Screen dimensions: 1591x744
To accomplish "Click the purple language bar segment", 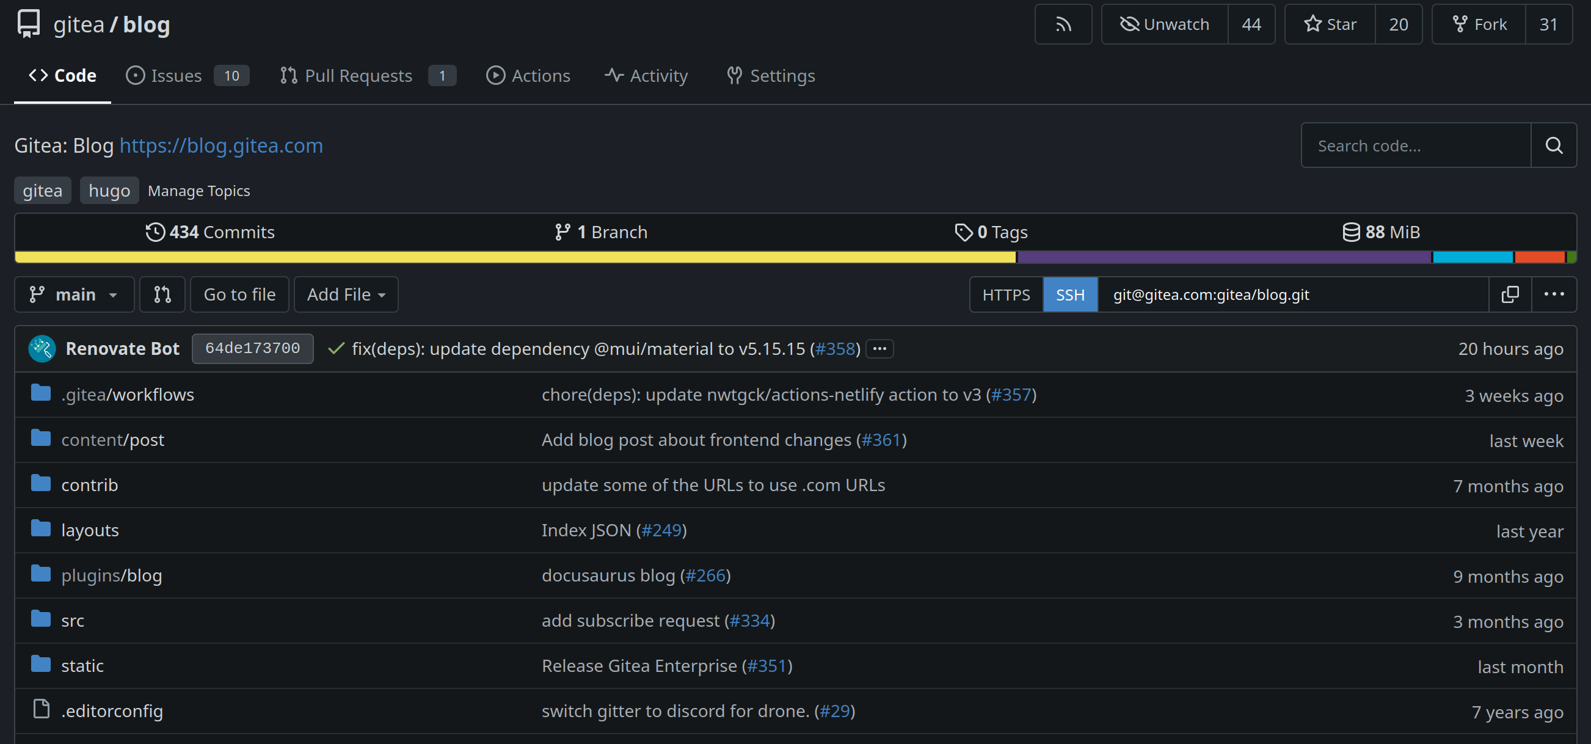I will [x=1224, y=257].
